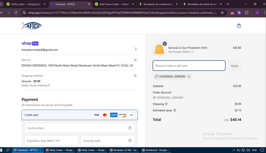Viewport: 266px width, 153px height.
Task: Select the Credit card payment option
Action: click(80, 115)
